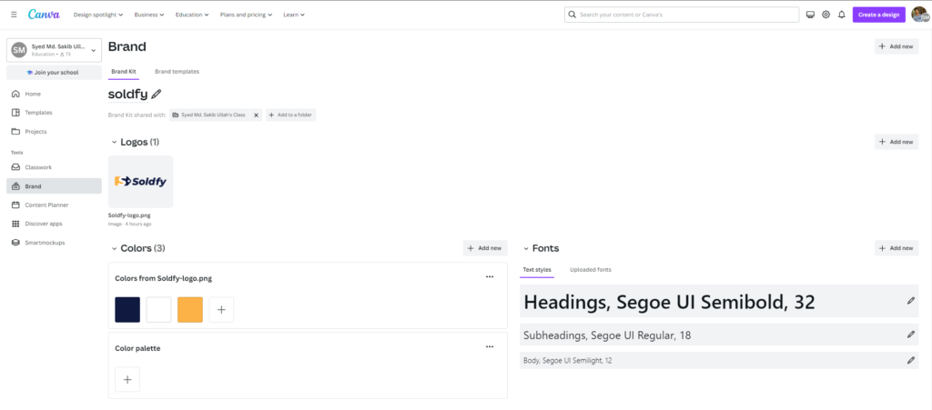Click Body, Segoe UI Semilight, 12 text
The image size is (932, 410).
[x=568, y=360]
